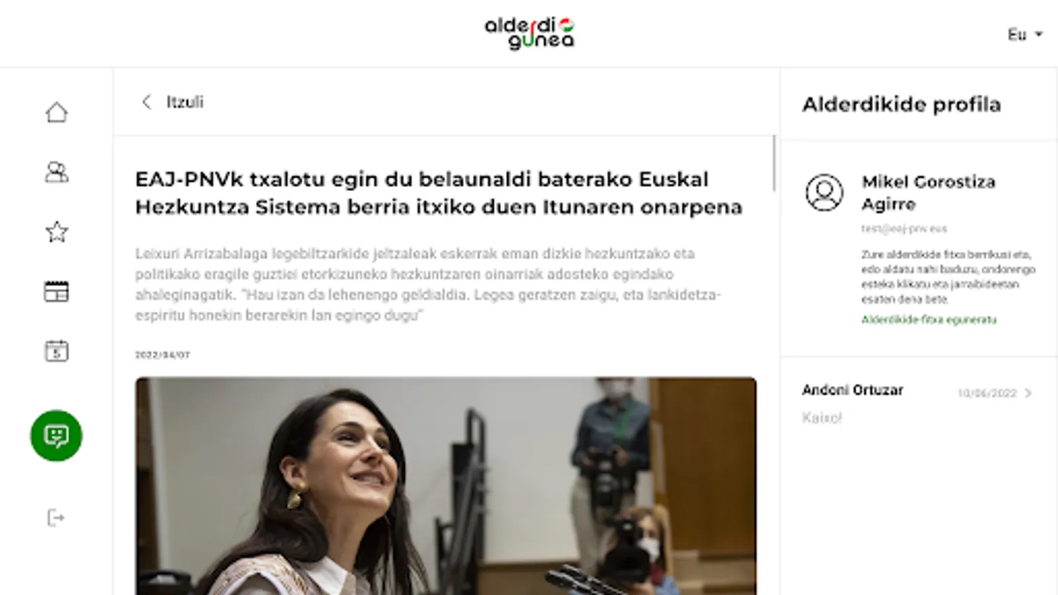Click the EAJ-PNVk article headline
Viewport: 1058px width, 595px height.
[x=439, y=193]
